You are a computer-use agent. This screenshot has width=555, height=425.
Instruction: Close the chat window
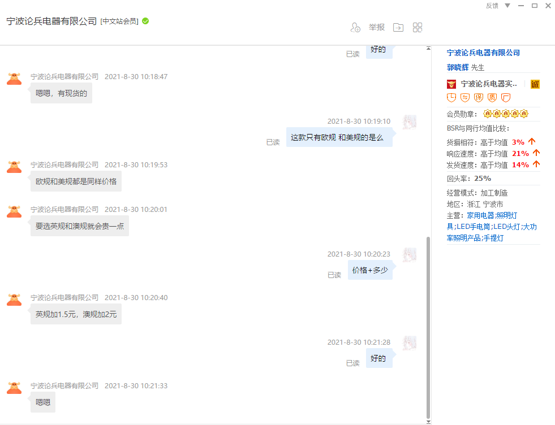(548, 6)
